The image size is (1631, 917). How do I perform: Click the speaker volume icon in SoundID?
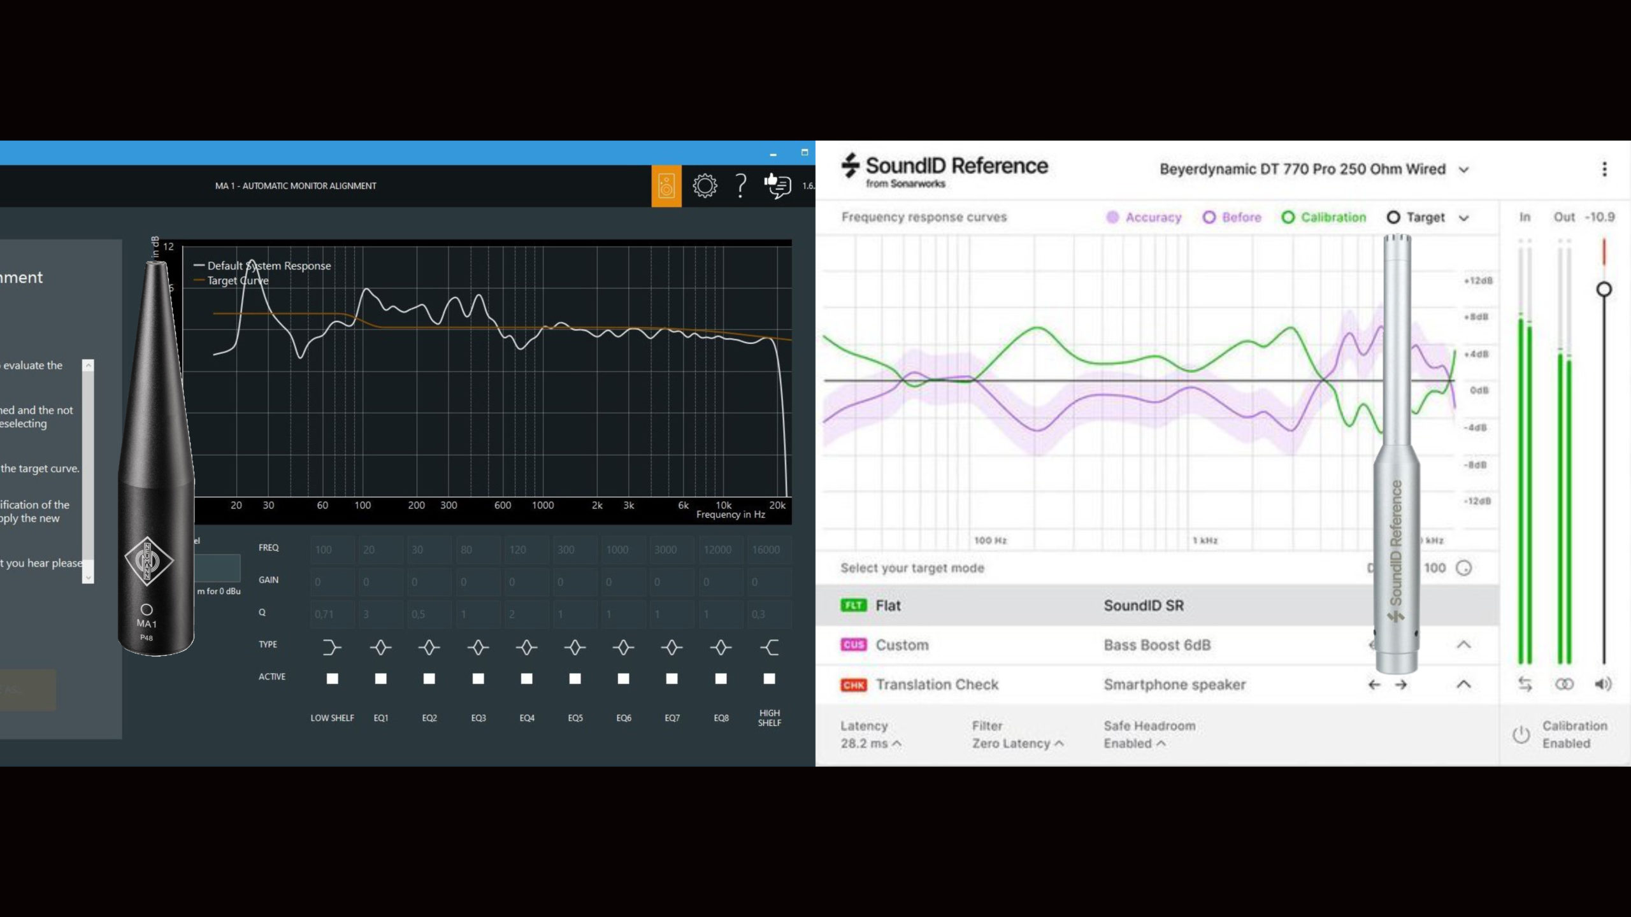point(1603,684)
